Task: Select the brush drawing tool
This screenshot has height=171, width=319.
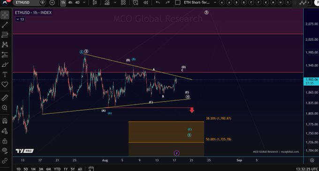Action: point(5,64)
